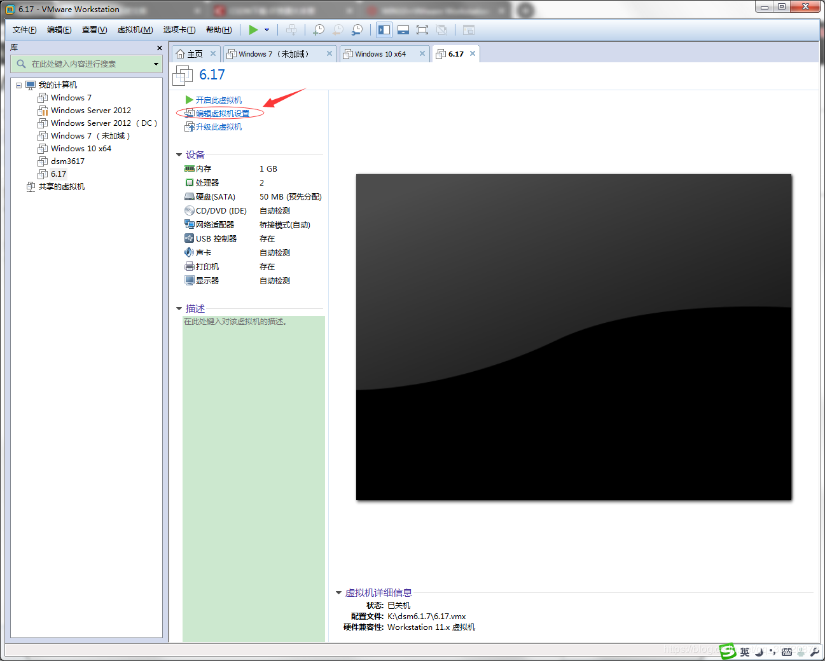Click the green play icon beside 开启此虚拟机
The height and width of the screenshot is (661, 825).
coord(189,100)
